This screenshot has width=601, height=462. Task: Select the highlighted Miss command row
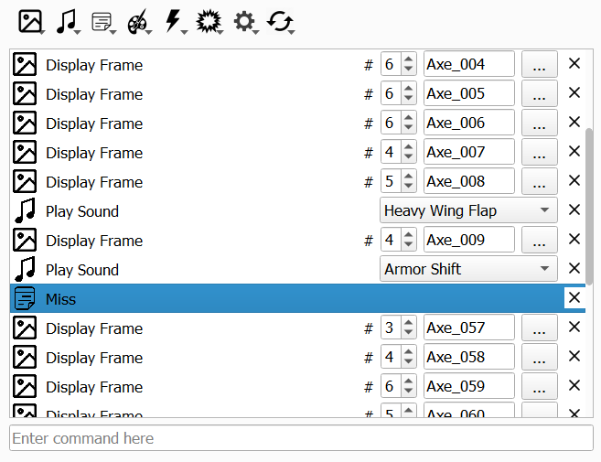click(x=274, y=299)
